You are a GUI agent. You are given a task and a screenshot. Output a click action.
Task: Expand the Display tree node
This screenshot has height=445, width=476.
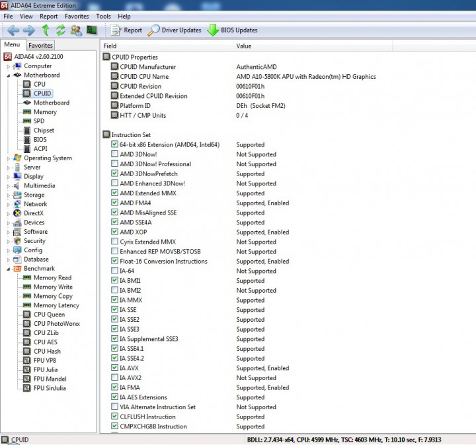(9, 177)
